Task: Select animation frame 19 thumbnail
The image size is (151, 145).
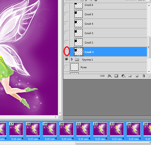Action: point(50,129)
